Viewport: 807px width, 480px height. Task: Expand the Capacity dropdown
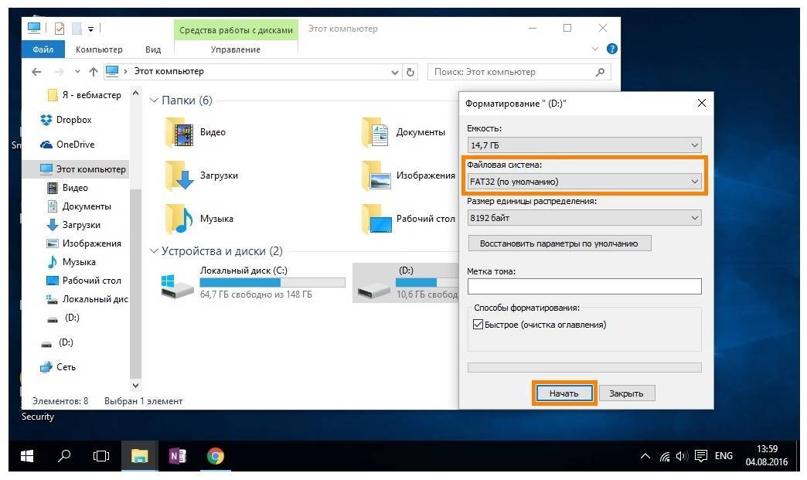tap(584, 145)
